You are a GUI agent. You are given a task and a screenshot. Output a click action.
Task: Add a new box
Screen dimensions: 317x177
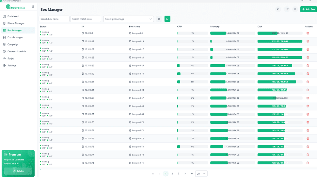coord(309,9)
